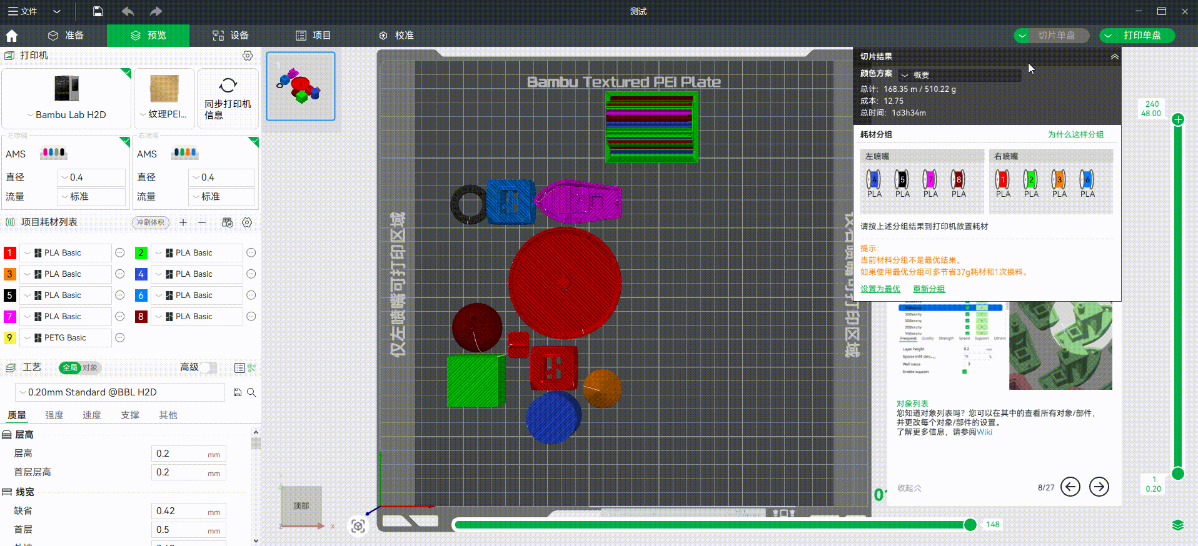Add a filament with the plus icon

[x=183, y=222]
